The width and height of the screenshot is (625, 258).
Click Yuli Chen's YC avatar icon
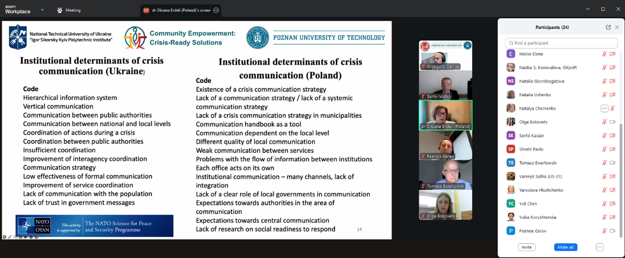point(511,204)
